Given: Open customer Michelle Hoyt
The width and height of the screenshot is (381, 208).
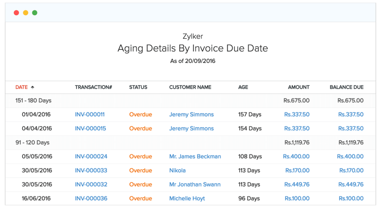Looking at the screenshot, I should (188, 198).
